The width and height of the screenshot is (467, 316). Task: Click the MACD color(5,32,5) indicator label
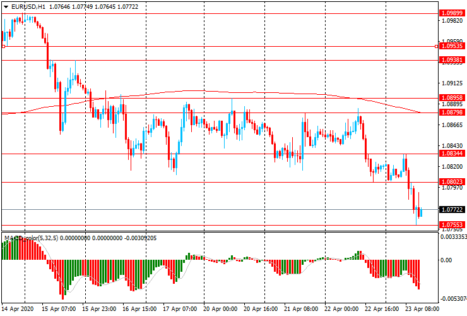pyautogui.click(x=32, y=238)
